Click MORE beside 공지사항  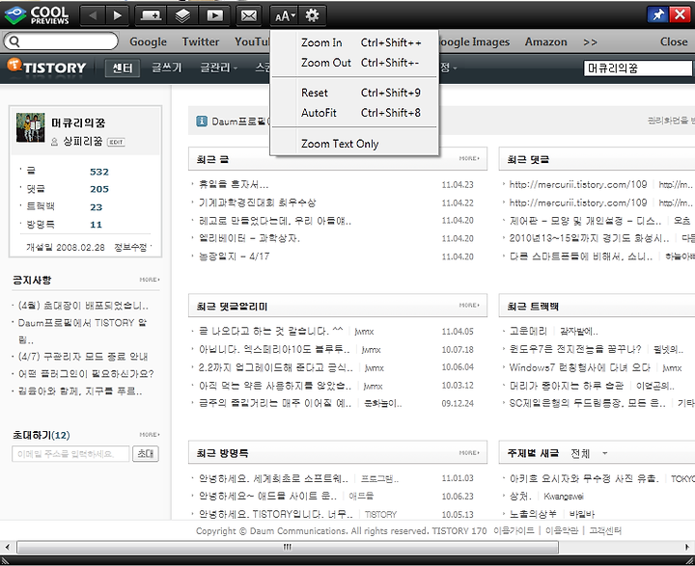[150, 280]
